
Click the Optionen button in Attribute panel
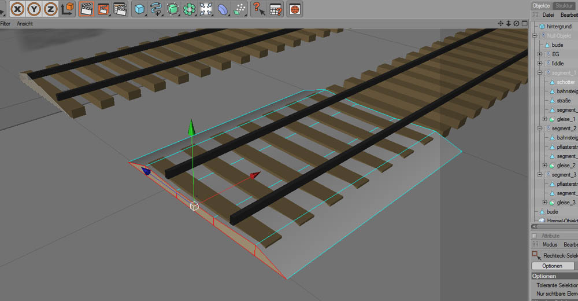tap(552, 266)
